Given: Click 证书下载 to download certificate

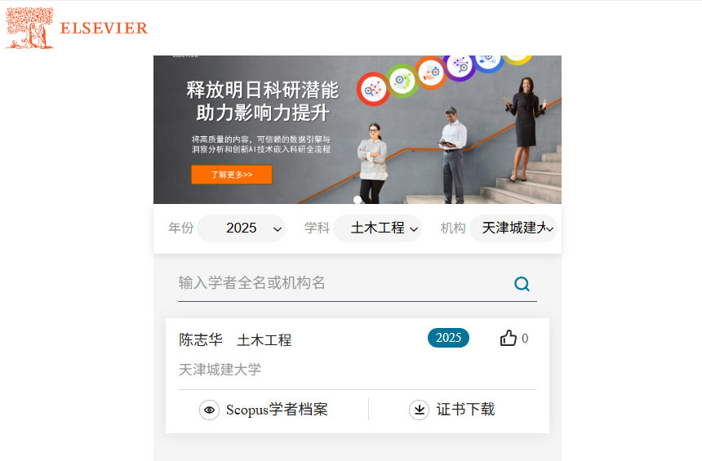Looking at the screenshot, I should (x=465, y=410).
